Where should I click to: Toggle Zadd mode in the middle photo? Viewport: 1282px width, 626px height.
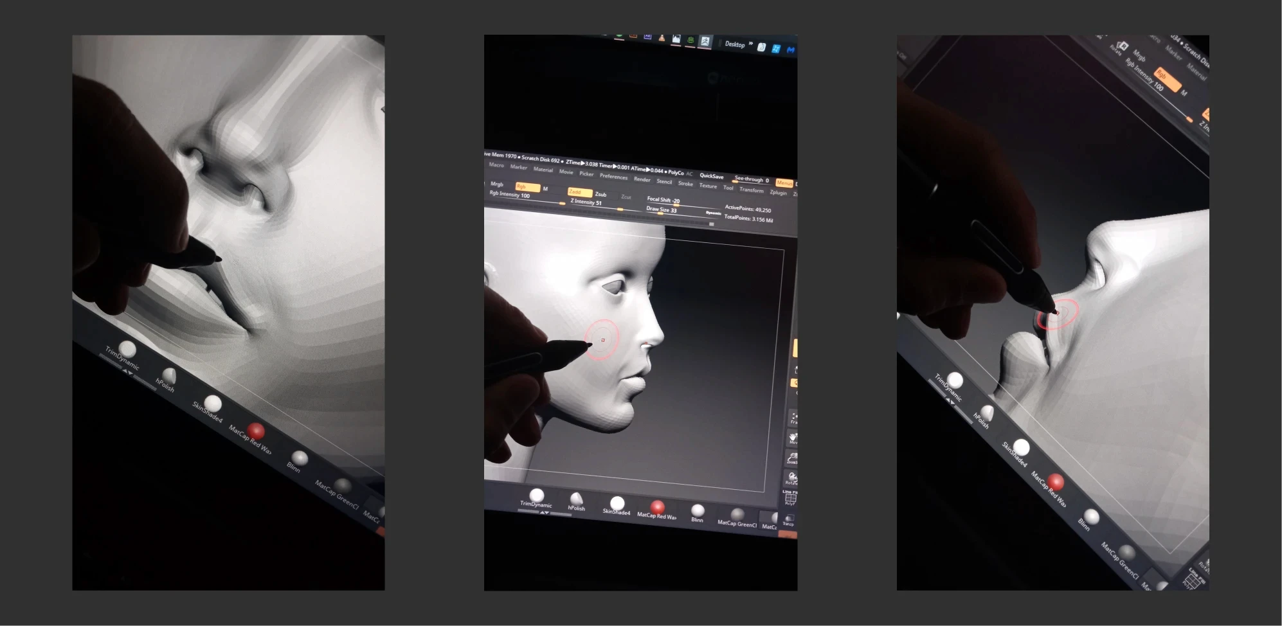pyautogui.click(x=579, y=192)
